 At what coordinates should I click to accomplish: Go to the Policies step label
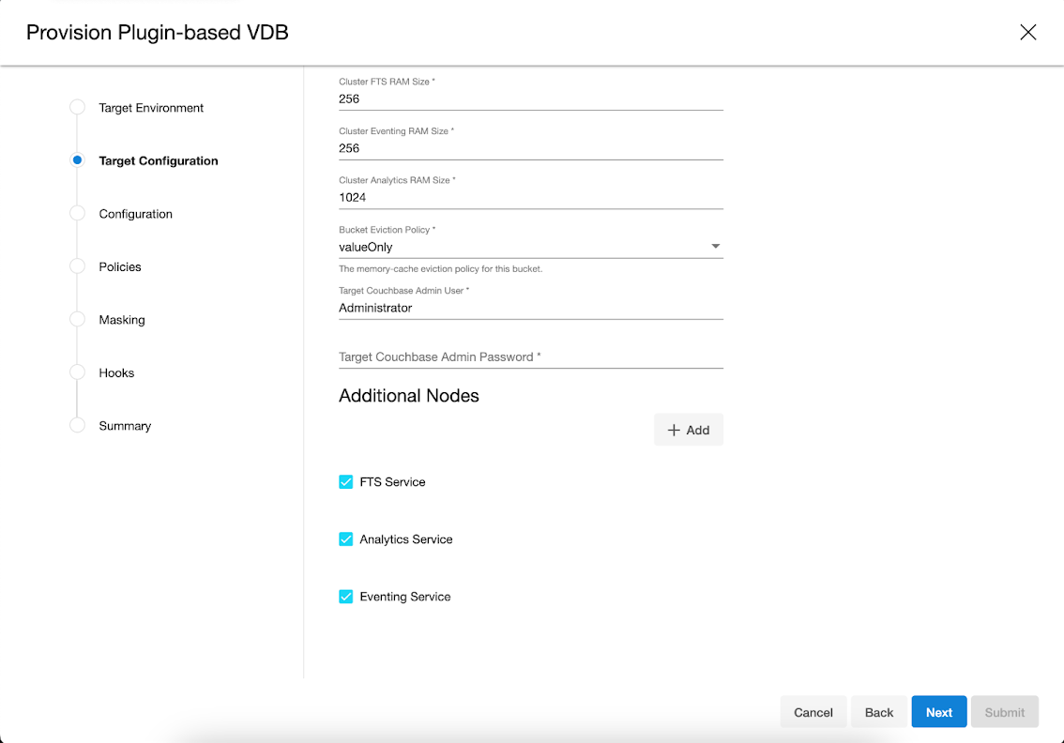[x=120, y=266]
